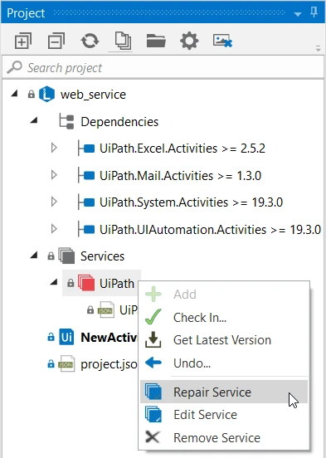This screenshot has height=458, width=326.
Task: Click the blue lock beside NewActiv
Action: pos(51,337)
